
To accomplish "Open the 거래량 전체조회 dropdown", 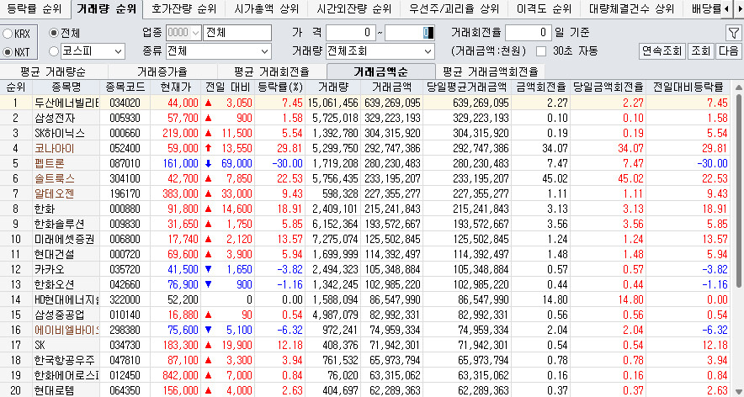I will [380, 51].
